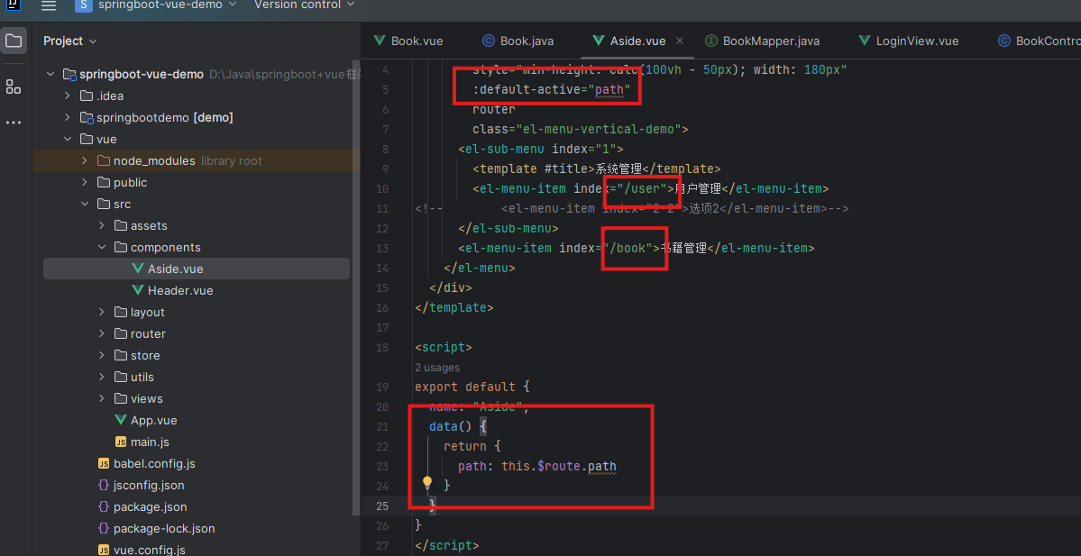
Task: Click the Vue icon of Header.vue in tree
Action: pos(137,290)
